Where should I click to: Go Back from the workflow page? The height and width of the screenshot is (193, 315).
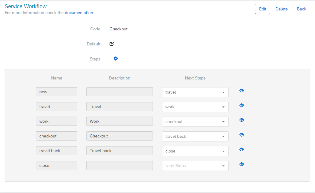pyautogui.click(x=301, y=9)
